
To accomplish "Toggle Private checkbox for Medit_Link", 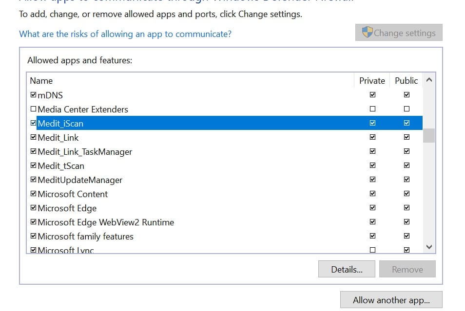I will [372, 137].
